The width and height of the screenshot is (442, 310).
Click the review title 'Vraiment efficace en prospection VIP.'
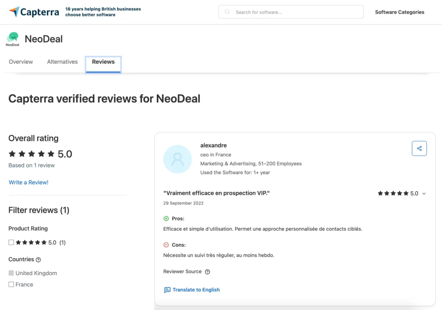(217, 193)
